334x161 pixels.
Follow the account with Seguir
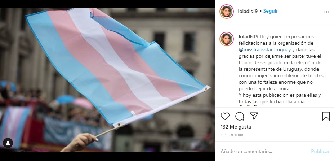coord(271,11)
